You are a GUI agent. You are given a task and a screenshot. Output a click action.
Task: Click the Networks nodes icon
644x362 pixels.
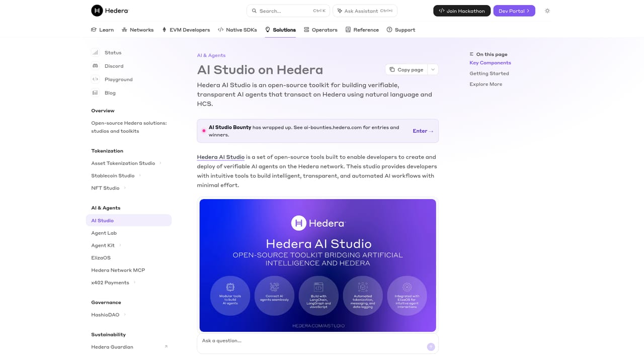(x=124, y=30)
